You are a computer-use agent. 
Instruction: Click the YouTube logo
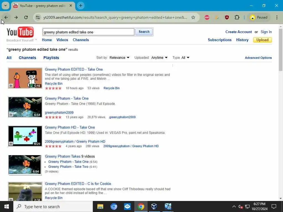(20, 33)
